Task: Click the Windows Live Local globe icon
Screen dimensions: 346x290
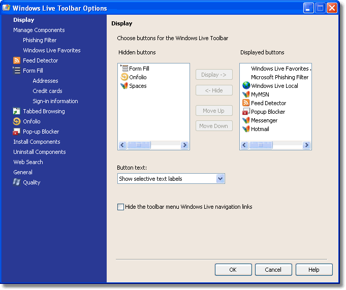Action: pyautogui.click(x=246, y=85)
